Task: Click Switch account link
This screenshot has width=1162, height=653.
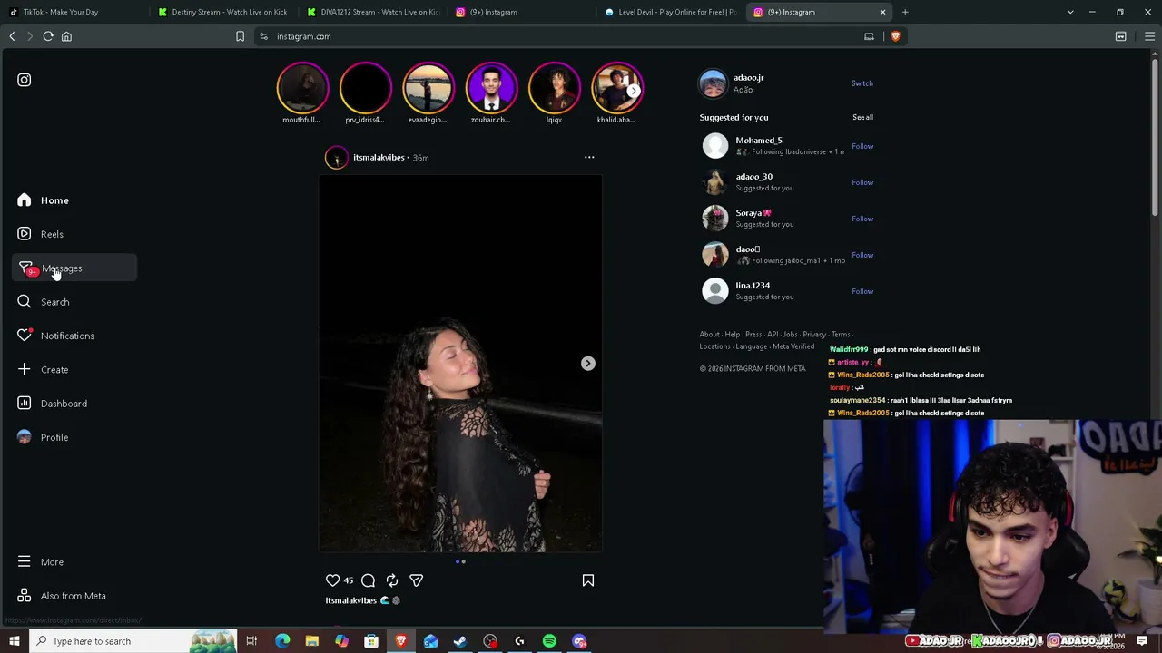Action: [862, 83]
